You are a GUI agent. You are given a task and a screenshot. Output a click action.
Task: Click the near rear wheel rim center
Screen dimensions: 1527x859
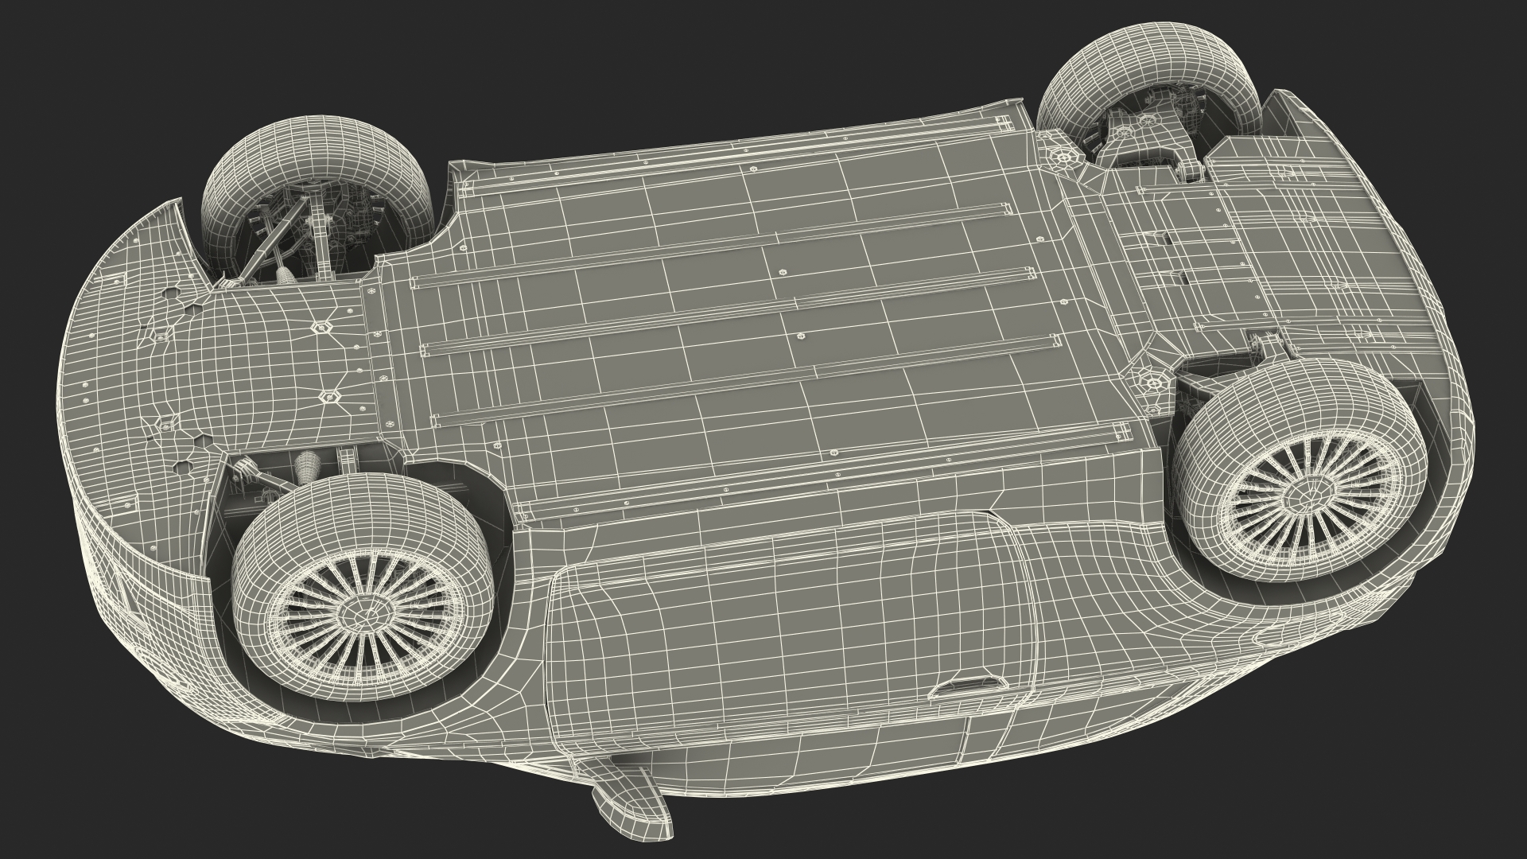(1307, 494)
